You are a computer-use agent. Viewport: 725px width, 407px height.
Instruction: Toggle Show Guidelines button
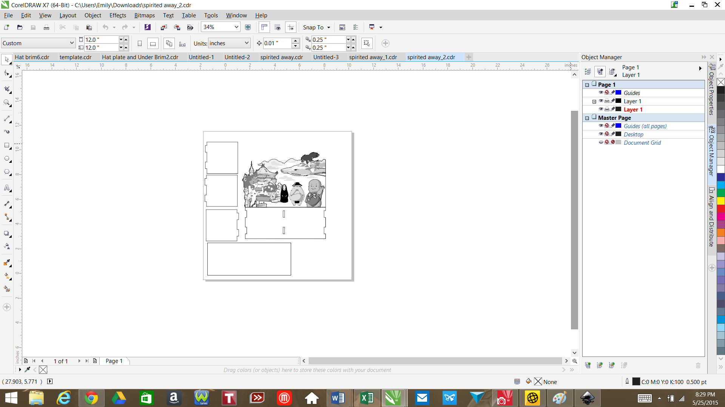[x=291, y=27]
